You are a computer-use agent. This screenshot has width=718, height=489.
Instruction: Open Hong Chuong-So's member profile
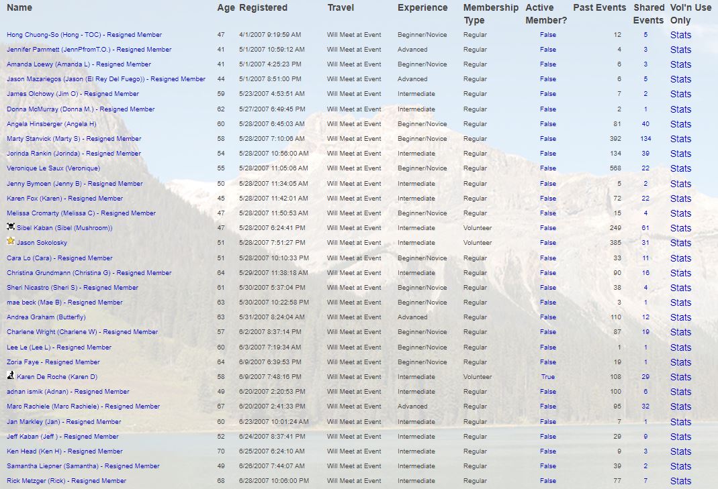coord(84,35)
